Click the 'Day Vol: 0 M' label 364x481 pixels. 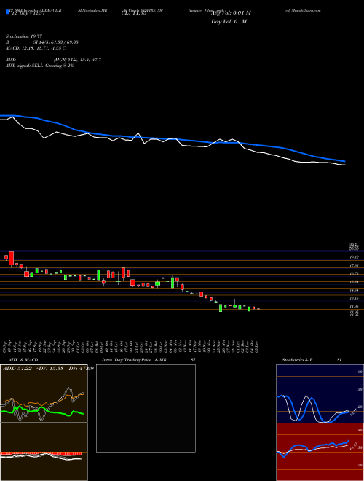(x=229, y=22)
